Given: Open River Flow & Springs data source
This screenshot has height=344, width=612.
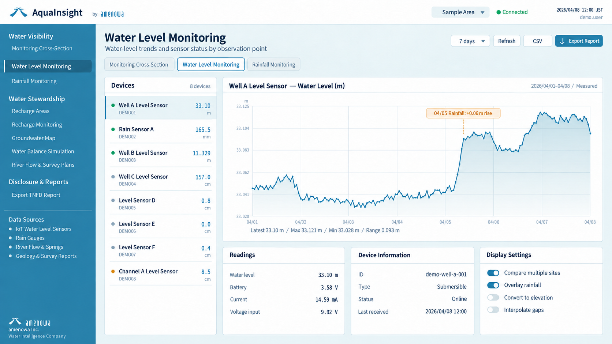Looking at the screenshot, I should (x=40, y=247).
